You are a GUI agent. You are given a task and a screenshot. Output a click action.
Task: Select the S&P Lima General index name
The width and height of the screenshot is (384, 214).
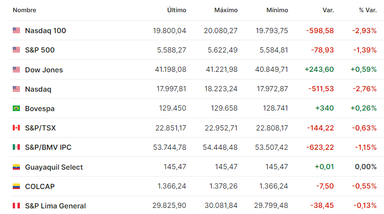pos(56,206)
